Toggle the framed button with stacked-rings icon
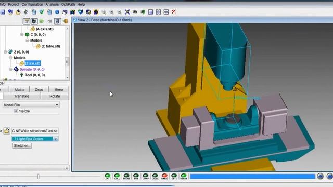The height and width of the screenshot is (187, 333). [x=57, y=21]
